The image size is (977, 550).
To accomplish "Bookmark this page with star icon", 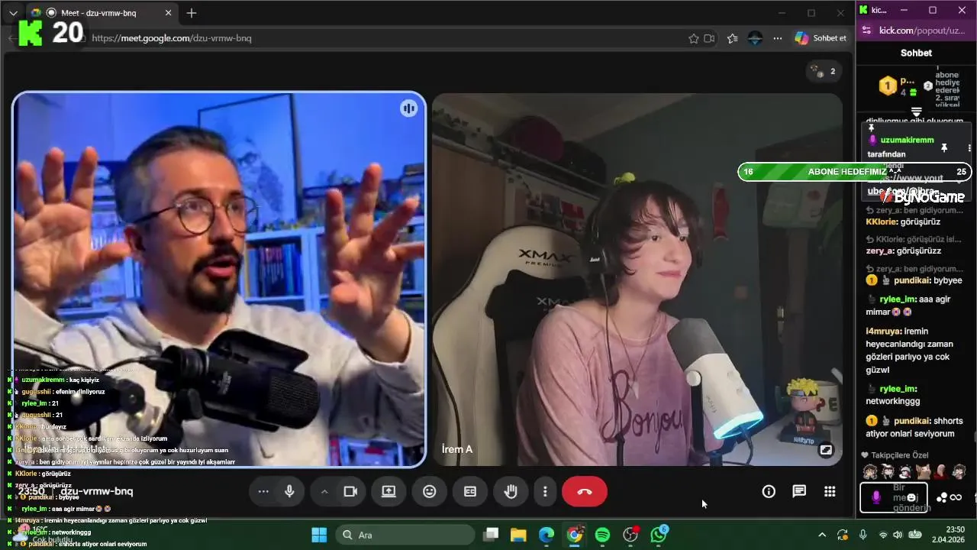I will [x=693, y=38].
